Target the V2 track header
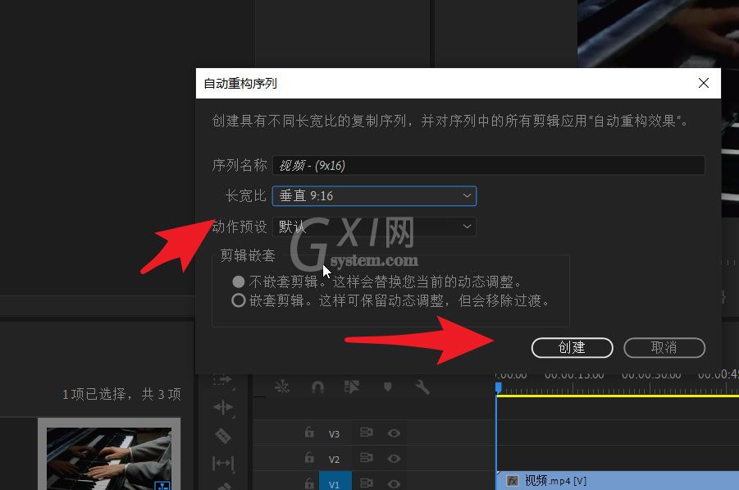The image size is (739, 490). pyautogui.click(x=334, y=460)
